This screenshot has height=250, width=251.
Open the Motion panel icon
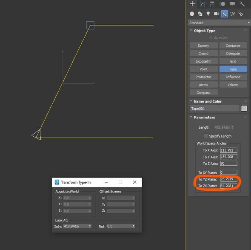[x=222, y=4]
